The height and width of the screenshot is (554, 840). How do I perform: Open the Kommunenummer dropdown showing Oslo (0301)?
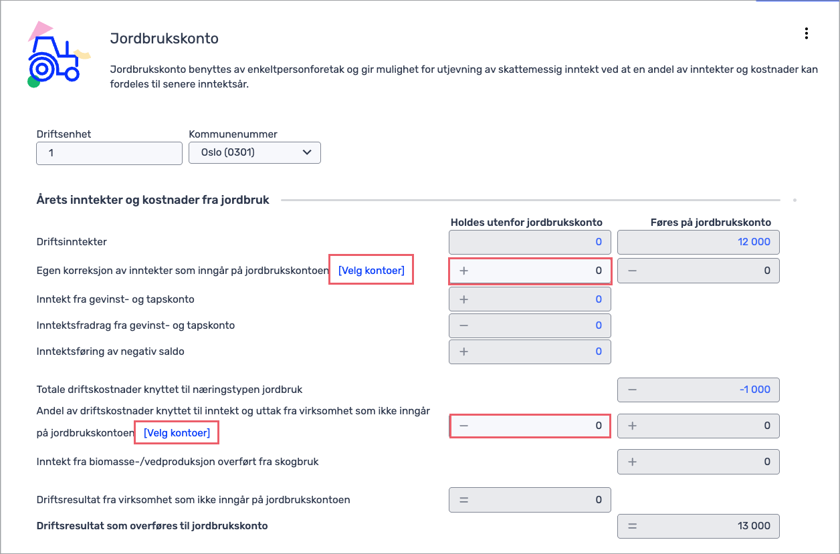(255, 152)
